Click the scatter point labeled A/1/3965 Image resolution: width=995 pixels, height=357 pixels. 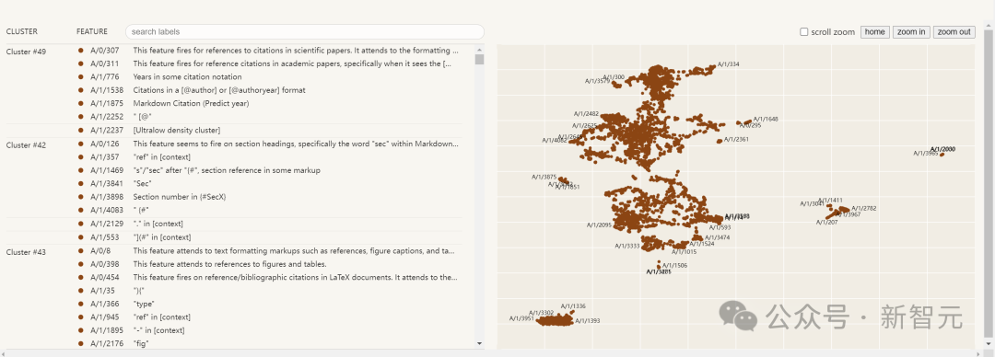pos(942,154)
